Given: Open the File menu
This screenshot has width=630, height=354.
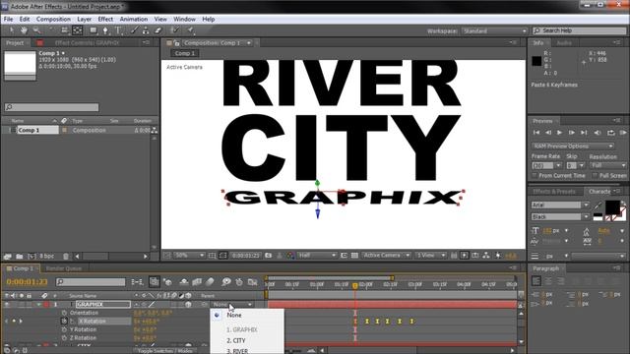Looking at the screenshot, I should pos(8,19).
